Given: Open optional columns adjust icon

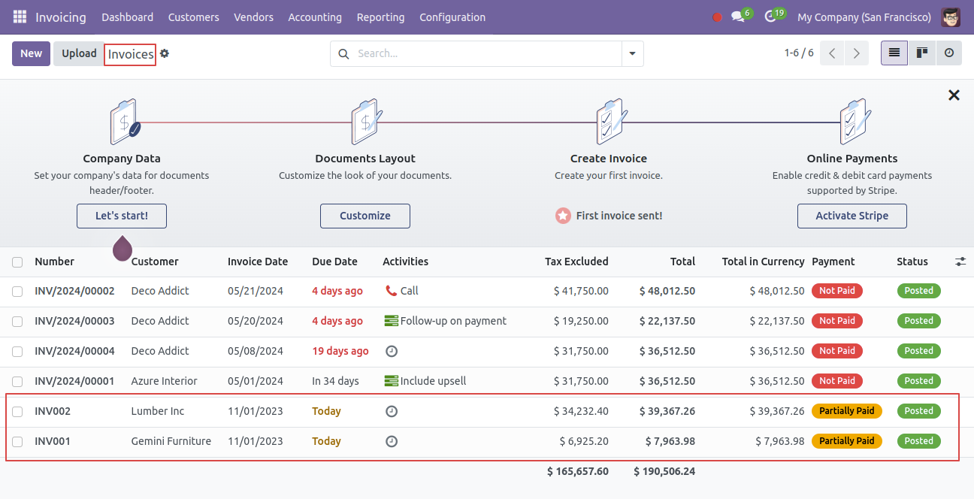Looking at the screenshot, I should pyautogui.click(x=960, y=262).
